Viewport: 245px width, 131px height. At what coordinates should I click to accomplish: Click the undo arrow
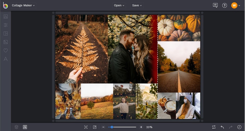(x=222, y=127)
